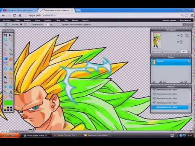Select the Zoom magnifier tool
Viewport: 195px width, 146px height.
(11, 97)
